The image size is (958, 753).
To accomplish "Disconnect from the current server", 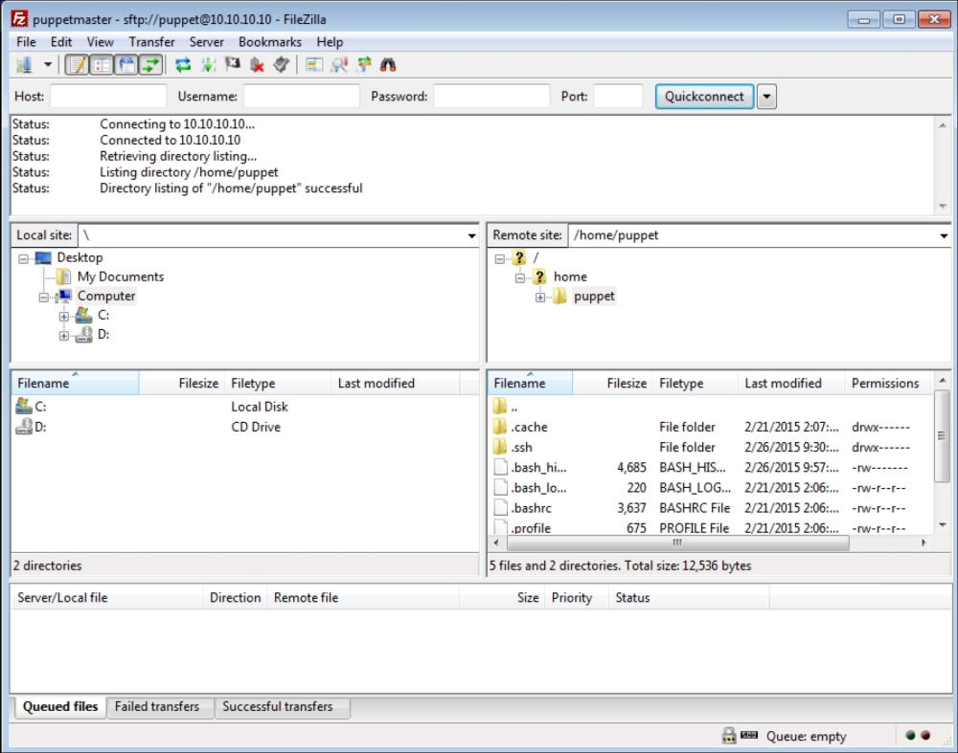I will point(257,65).
